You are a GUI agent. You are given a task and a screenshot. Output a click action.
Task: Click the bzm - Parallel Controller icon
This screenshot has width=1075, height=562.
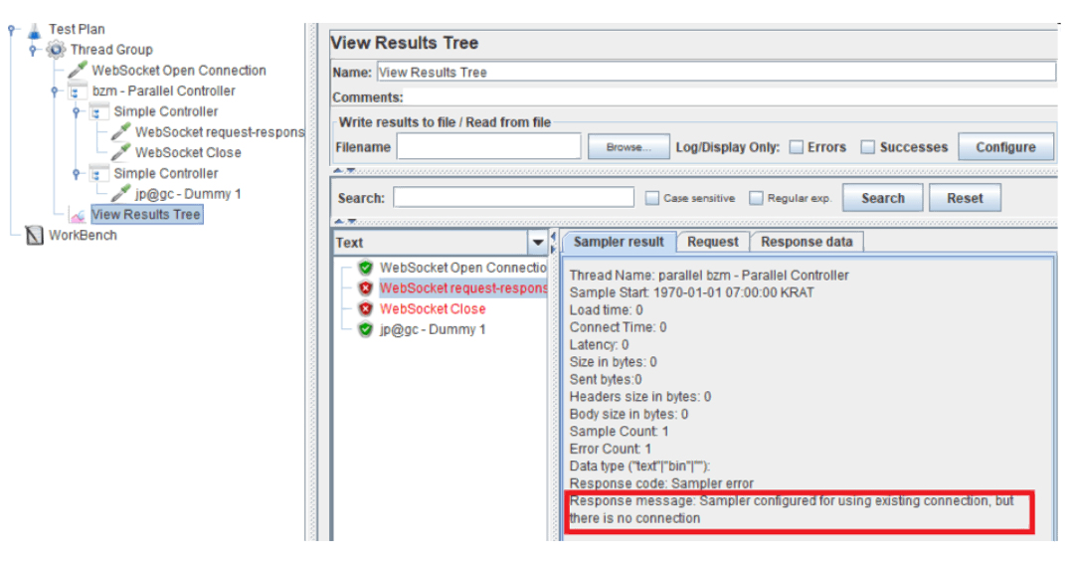point(78,91)
